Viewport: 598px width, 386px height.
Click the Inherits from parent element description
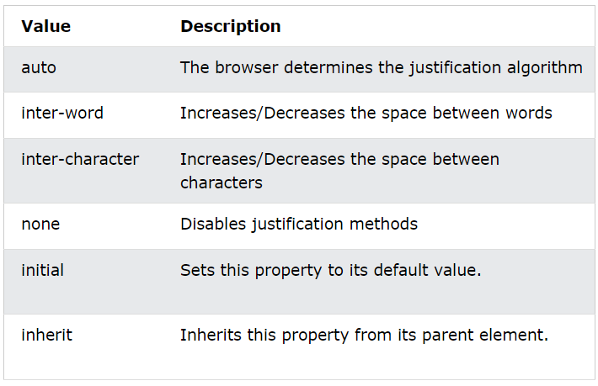pos(364,335)
